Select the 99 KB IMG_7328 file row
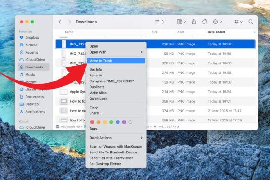The width and height of the screenshot is (270, 180). click(155, 54)
